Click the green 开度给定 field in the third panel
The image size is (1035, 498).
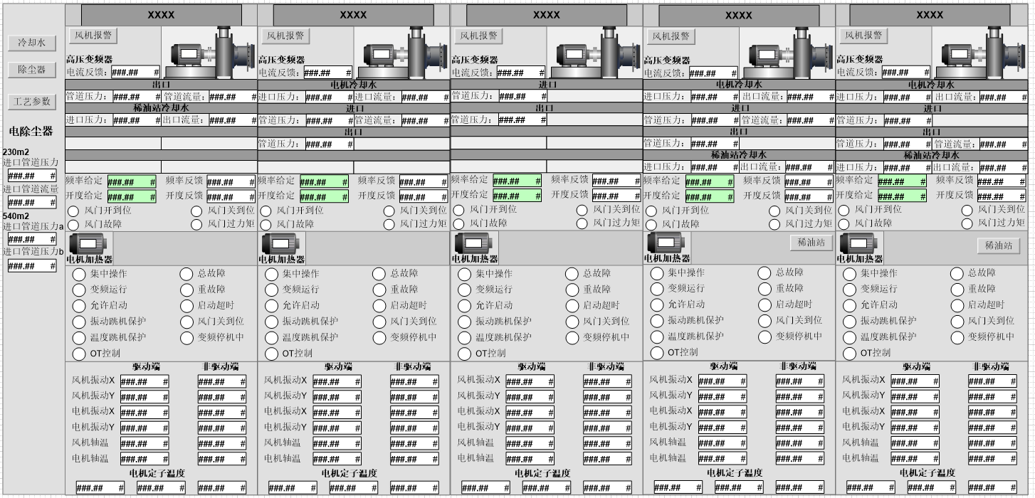tap(517, 196)
